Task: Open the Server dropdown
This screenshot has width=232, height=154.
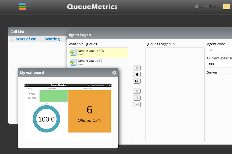Action: point(219,78)
